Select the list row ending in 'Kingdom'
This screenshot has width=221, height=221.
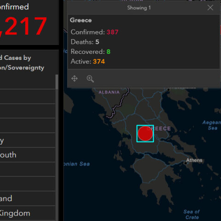click(x=28, y=213)
